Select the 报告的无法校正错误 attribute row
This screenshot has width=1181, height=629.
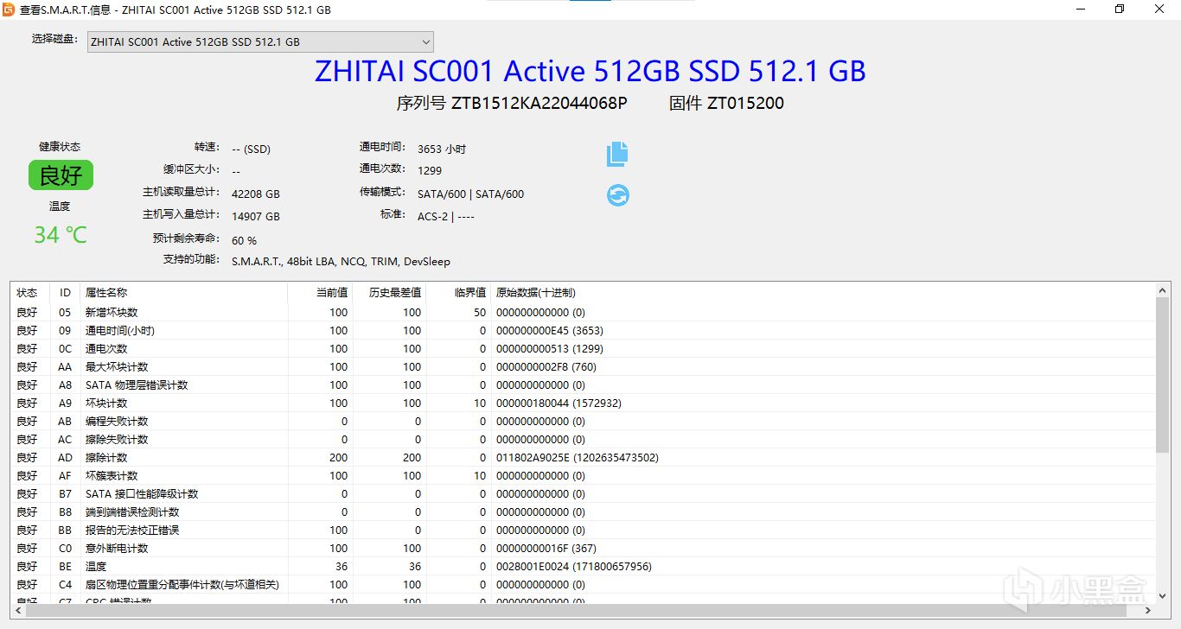[584, 530]
